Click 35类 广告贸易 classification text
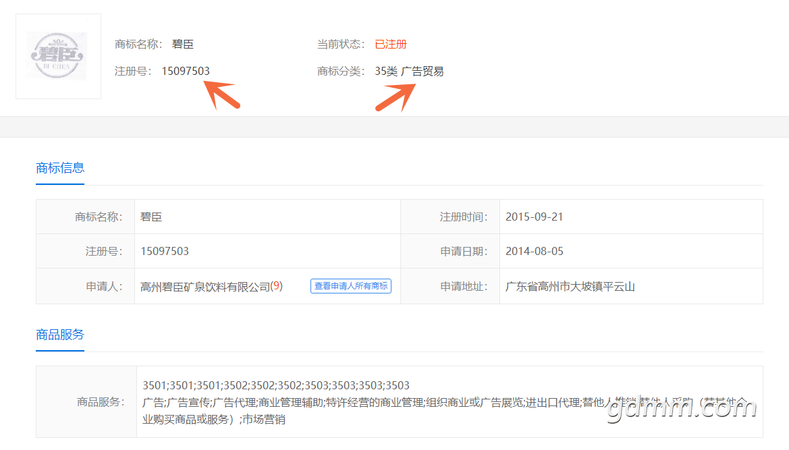Screen dimensions: 789x450 [409, 72]
